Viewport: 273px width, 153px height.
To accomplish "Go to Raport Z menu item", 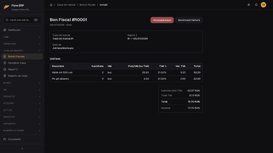I will point(22,69).
